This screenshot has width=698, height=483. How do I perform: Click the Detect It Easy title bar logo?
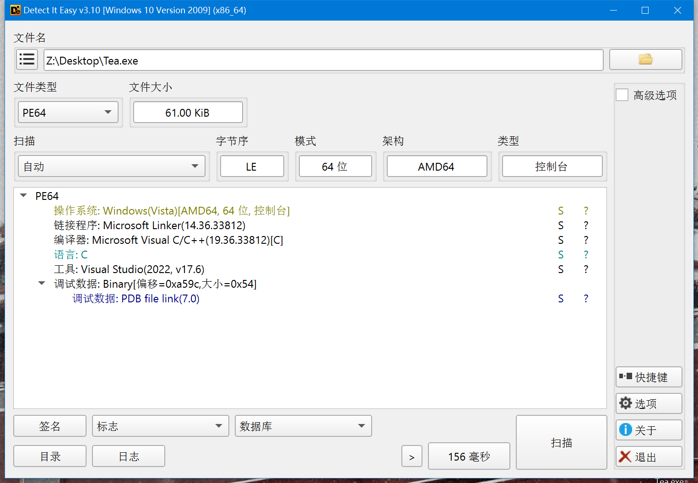[x=15, y=10]
